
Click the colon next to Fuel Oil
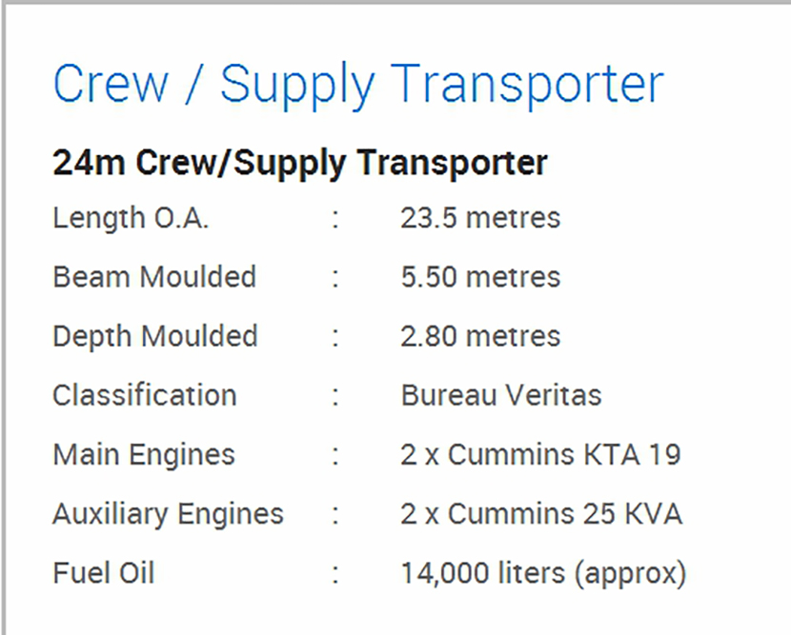pos(335,574)
